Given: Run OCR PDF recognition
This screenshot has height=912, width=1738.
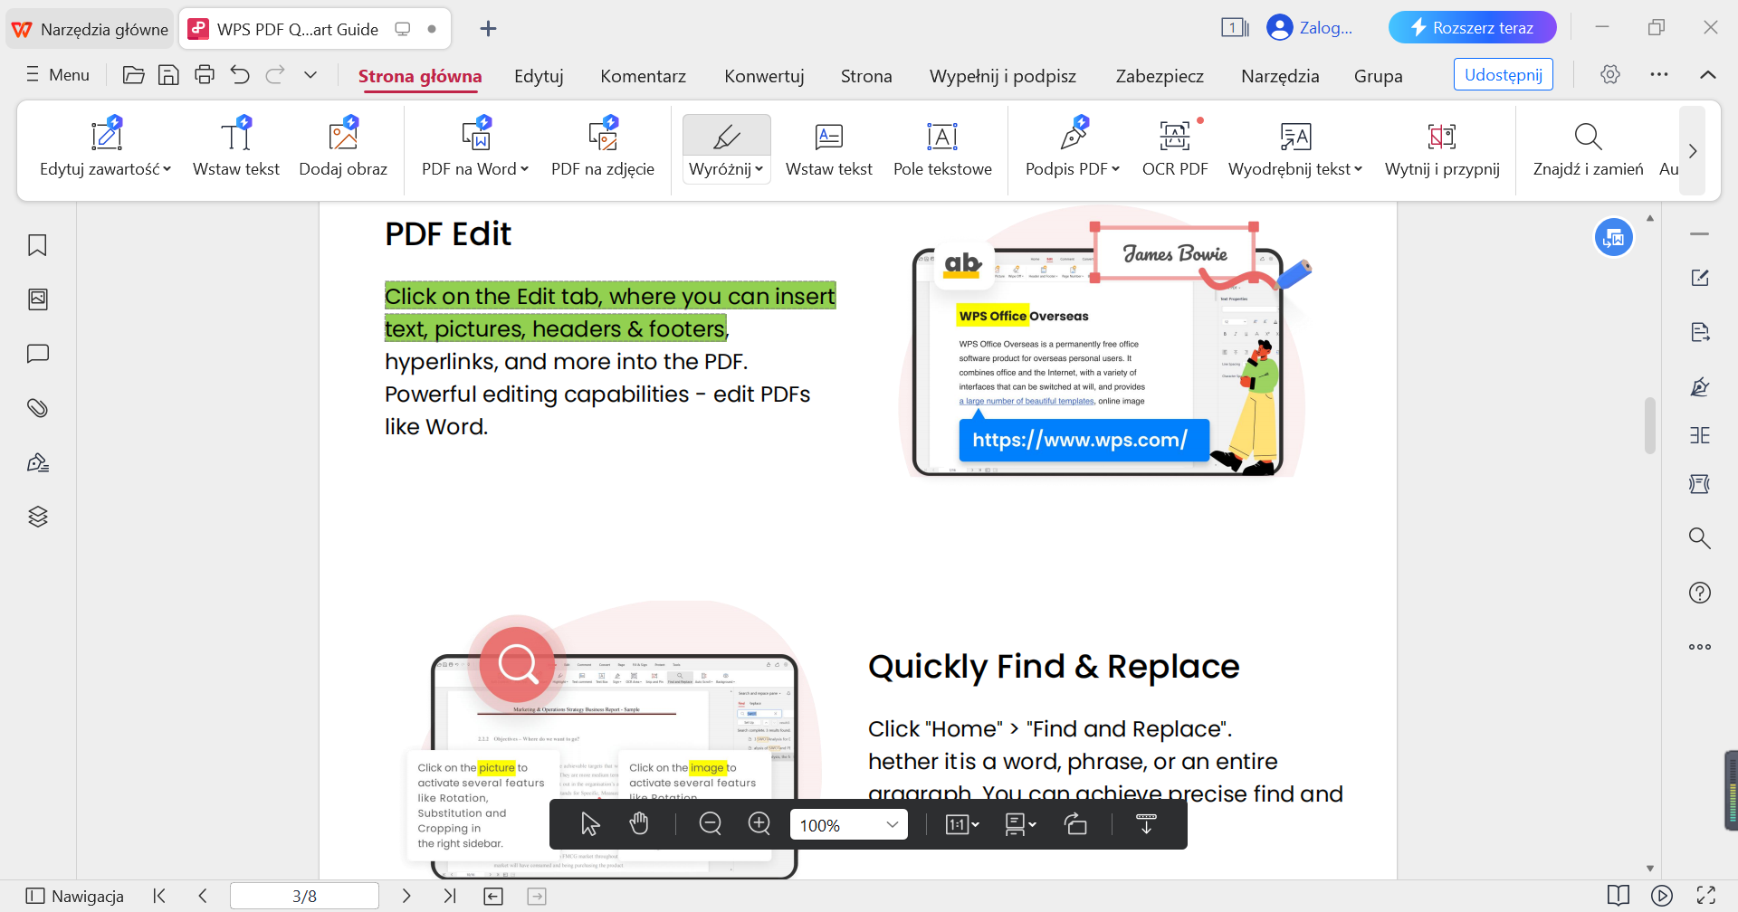Looking at the screenshot, I should point(1175,147).
